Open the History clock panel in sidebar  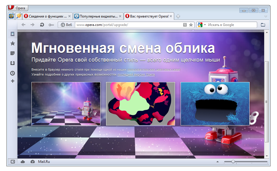[x=13, y=73]
